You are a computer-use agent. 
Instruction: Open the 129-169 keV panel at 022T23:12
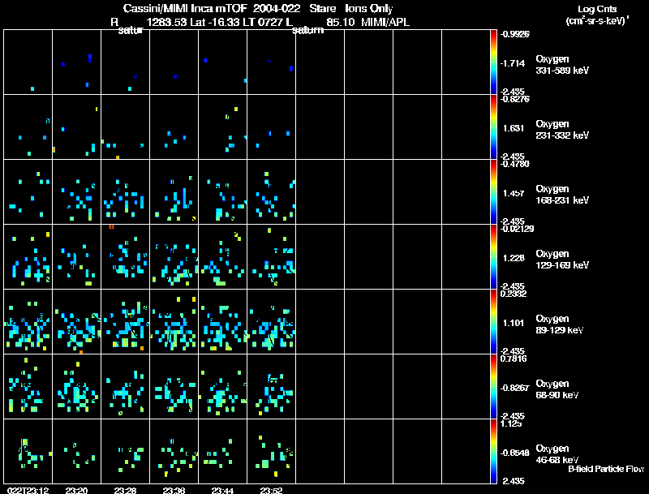click(x=28, y=257)
